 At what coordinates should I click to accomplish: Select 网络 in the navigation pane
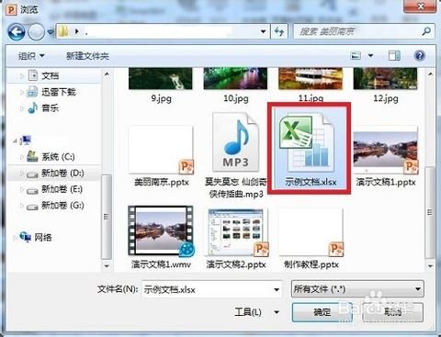(x=43, y=237)
